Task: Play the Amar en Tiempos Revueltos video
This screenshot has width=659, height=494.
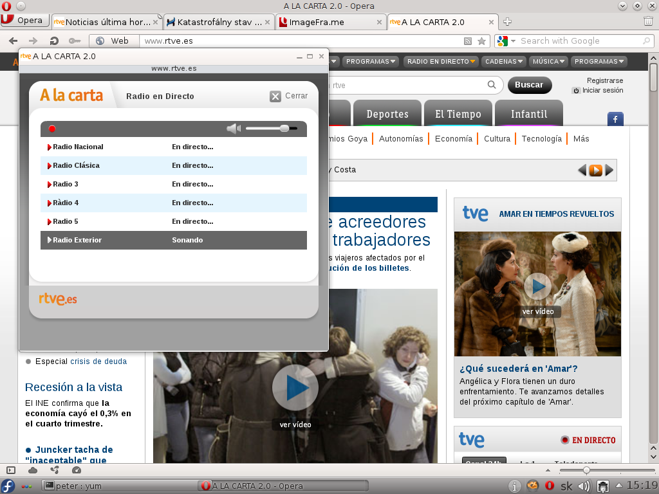Action: coord(537,286)
